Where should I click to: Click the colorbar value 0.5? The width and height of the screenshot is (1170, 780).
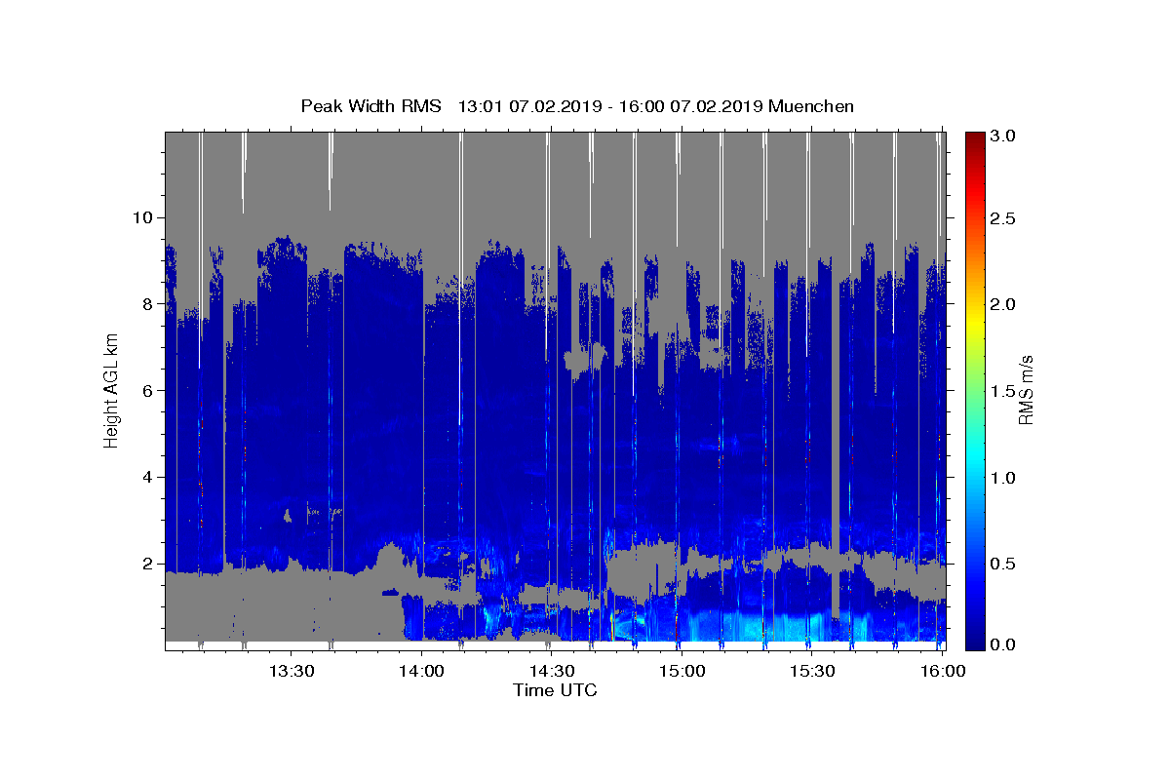tap(1004, 564)
